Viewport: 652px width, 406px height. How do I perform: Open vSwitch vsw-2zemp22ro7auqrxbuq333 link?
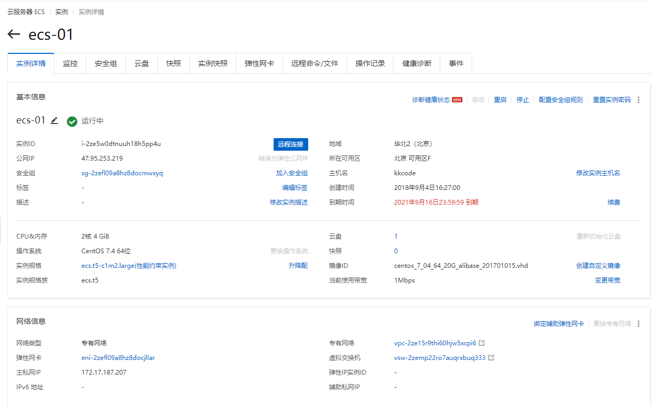(x=440, y=358)
